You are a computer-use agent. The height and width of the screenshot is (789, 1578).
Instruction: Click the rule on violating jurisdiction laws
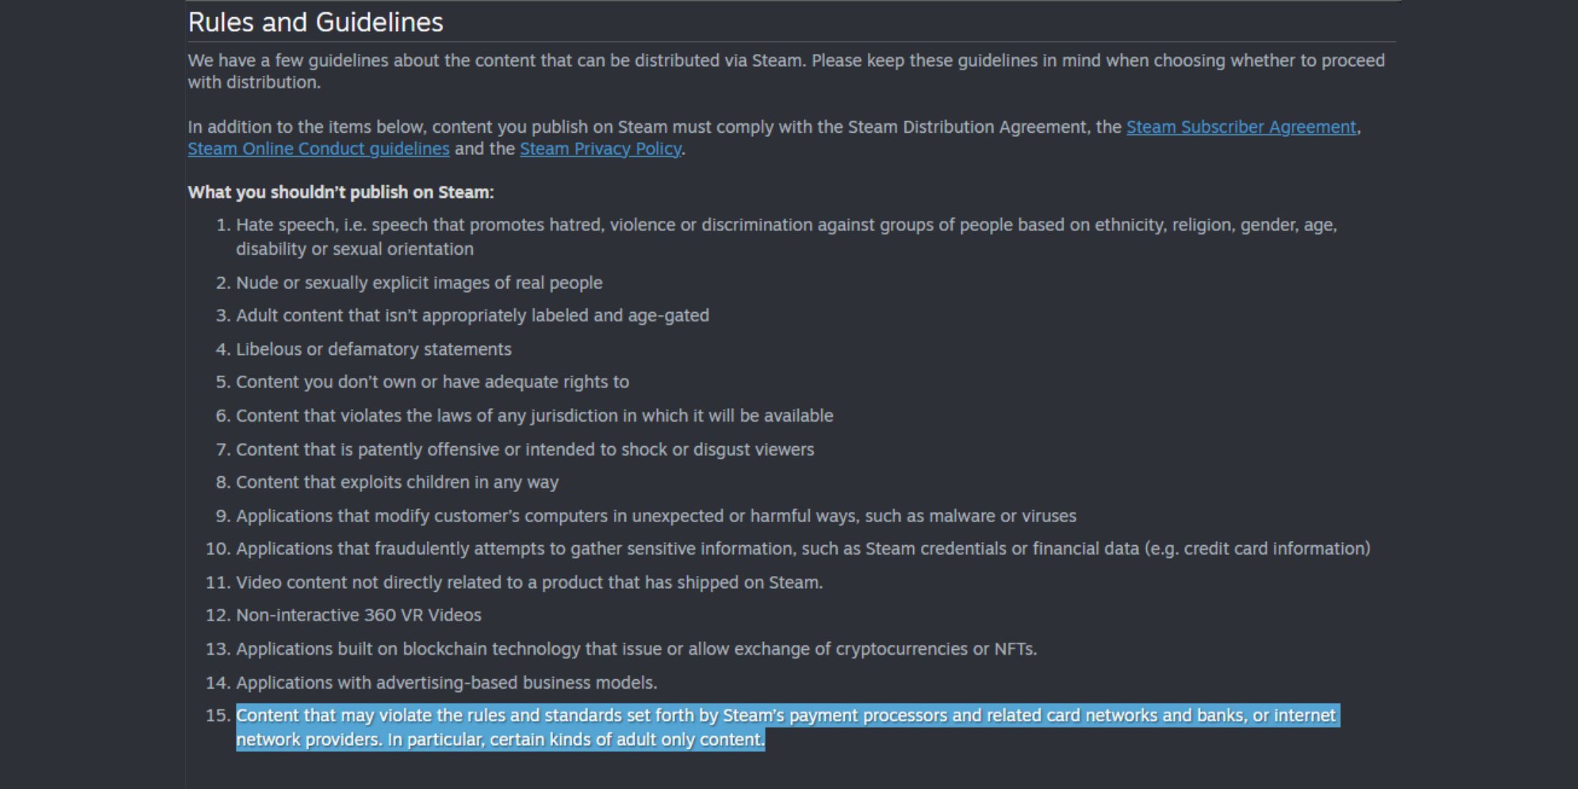point(534,416)
